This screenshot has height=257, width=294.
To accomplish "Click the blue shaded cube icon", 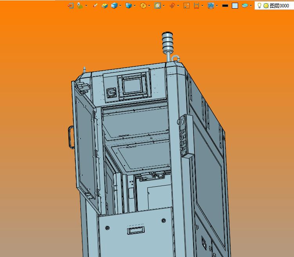I will click(x=114, y=5).
